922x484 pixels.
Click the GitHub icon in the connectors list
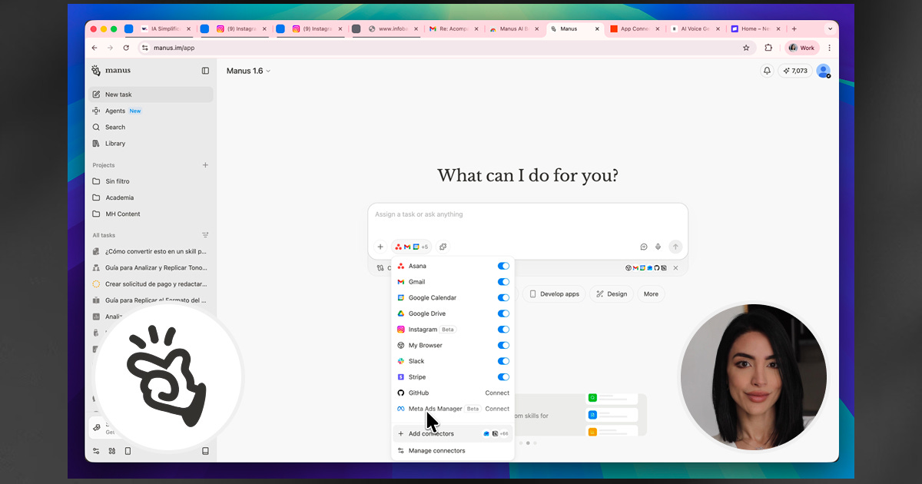pos(401,393)
